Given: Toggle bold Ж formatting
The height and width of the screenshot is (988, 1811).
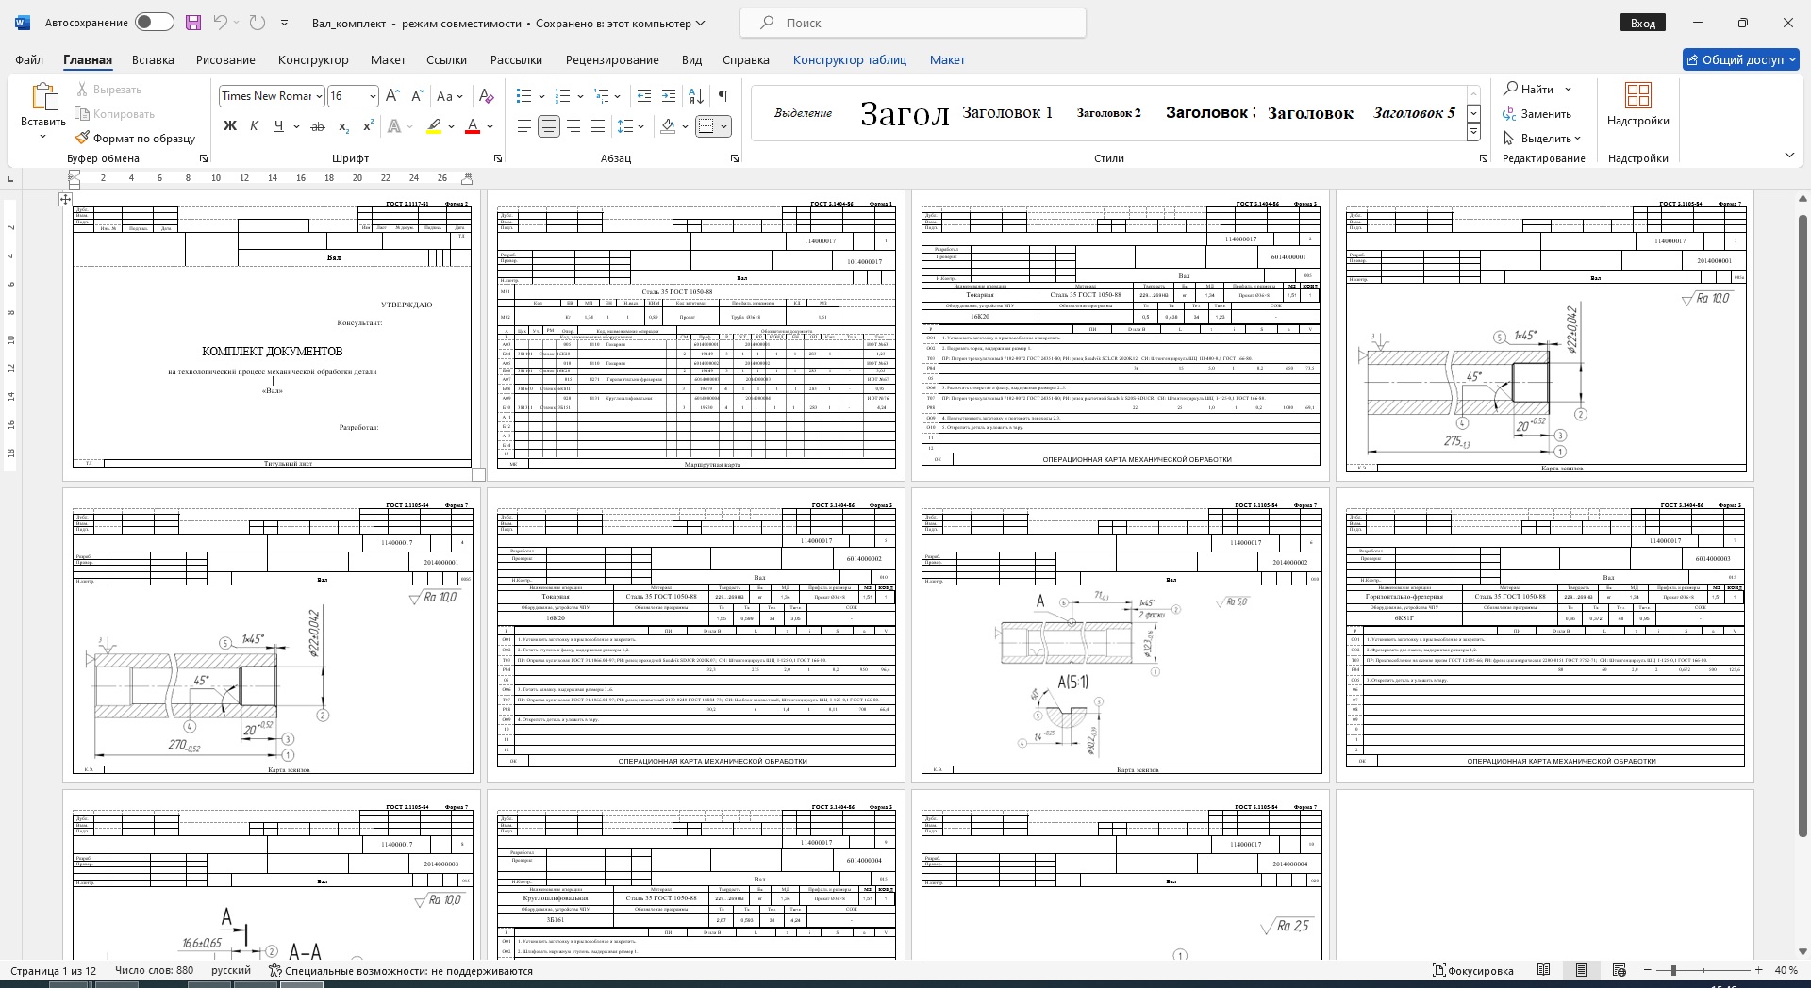Looking at the screenshot, I should [x=229, y=126].
